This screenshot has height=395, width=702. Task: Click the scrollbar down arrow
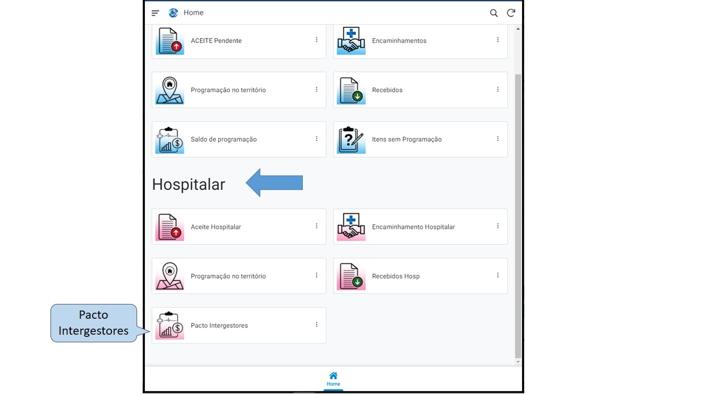click(518, 362)
